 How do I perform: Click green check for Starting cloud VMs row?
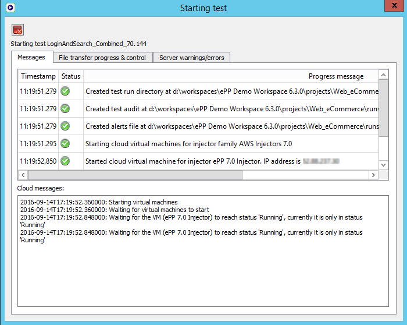[65, 143]
